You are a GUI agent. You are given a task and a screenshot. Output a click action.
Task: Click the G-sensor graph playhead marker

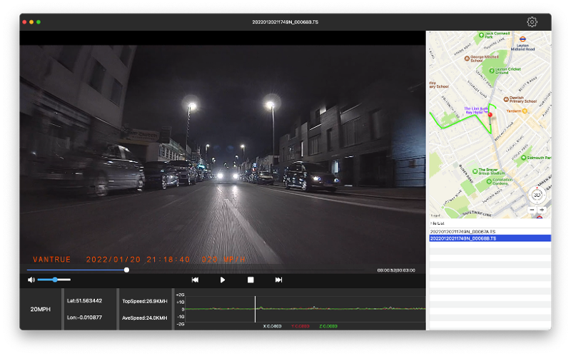[x=255, y=309]
